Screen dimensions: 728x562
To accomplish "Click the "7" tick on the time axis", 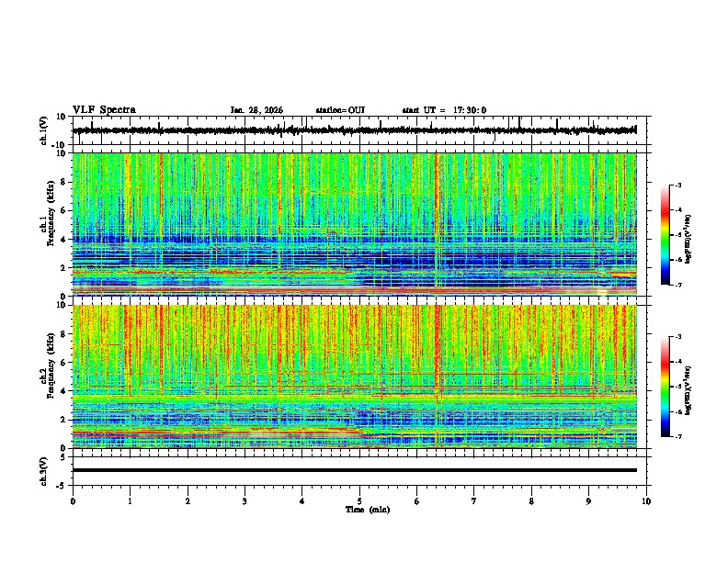I will point(474,501).
